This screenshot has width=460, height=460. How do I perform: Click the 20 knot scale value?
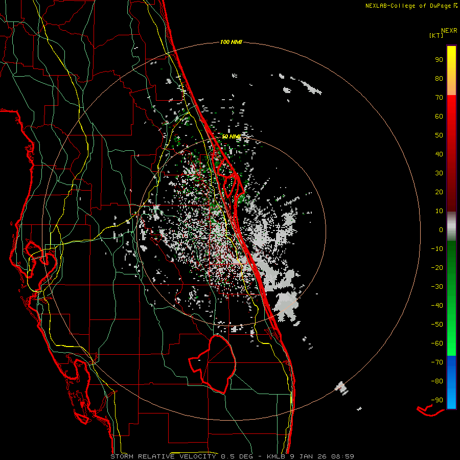pos(439,192)
